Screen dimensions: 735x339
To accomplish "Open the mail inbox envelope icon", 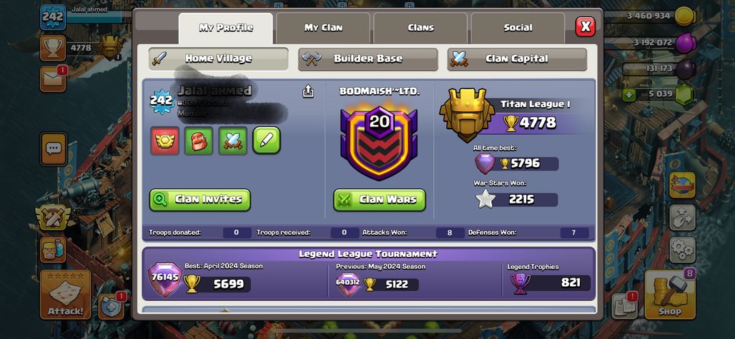I will click(x=53, y=79).
